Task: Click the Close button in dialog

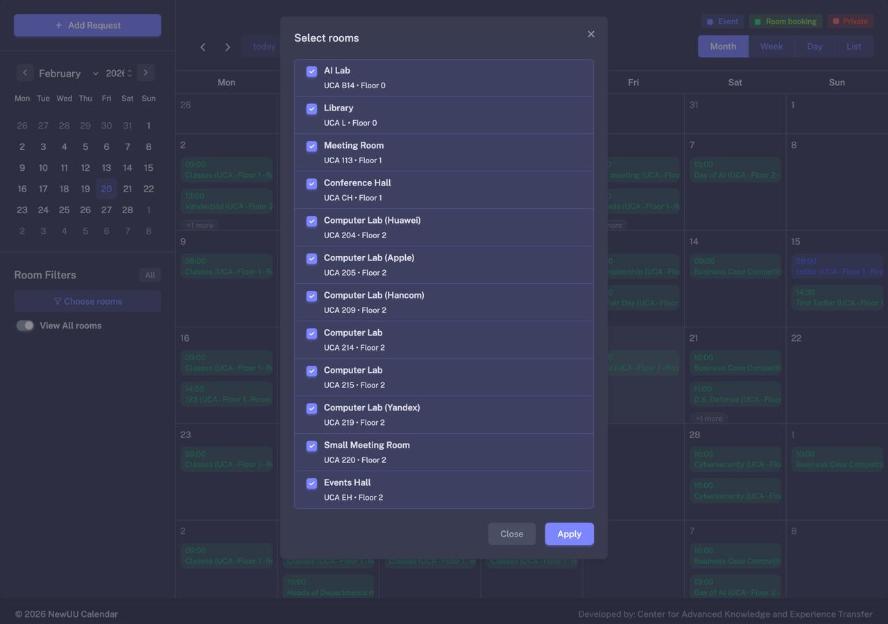Action: click(x=511, y=534)
